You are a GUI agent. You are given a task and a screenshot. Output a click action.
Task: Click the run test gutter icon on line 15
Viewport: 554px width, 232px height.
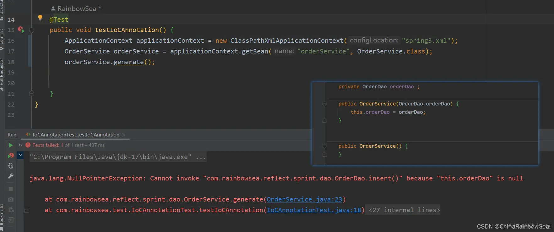pos(21,30)
